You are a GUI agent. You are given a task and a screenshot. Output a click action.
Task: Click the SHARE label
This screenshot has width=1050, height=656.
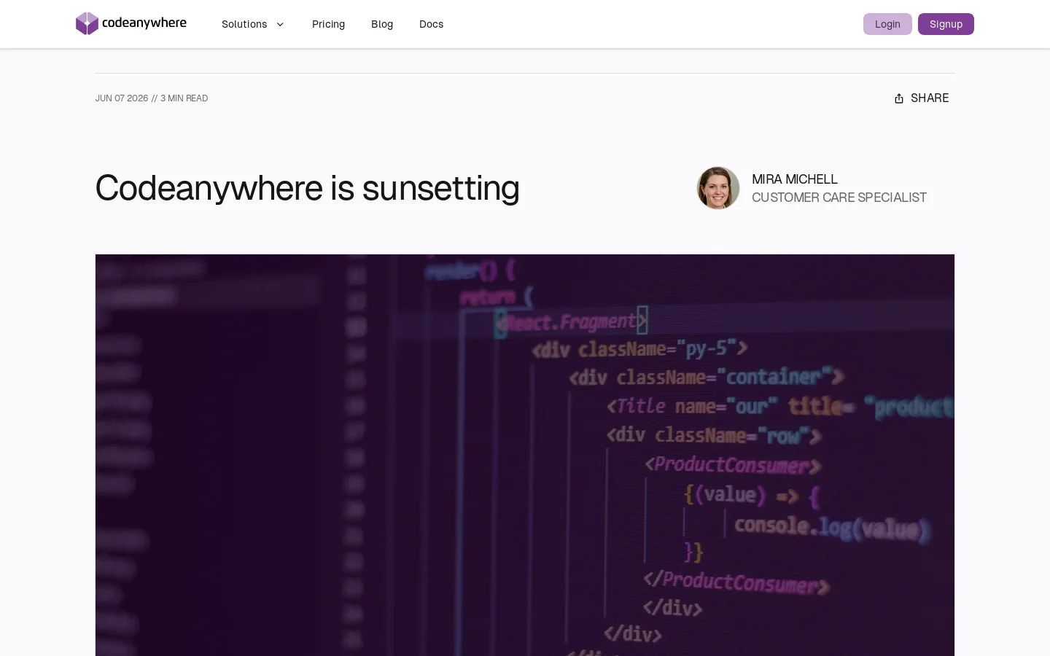coord(930,98)
